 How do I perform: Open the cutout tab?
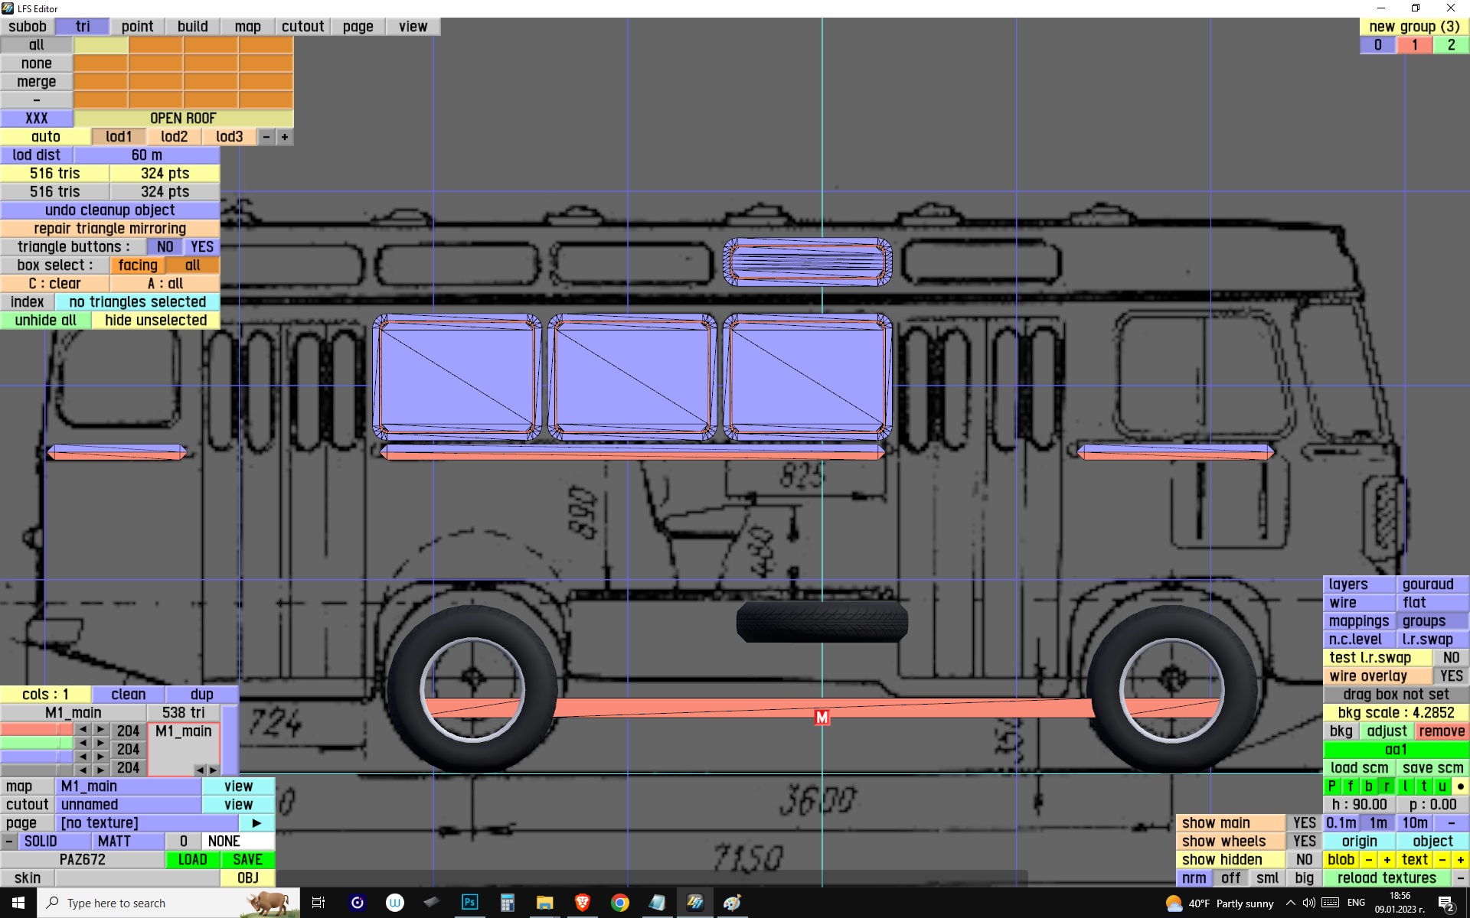(x=302, y=27)
